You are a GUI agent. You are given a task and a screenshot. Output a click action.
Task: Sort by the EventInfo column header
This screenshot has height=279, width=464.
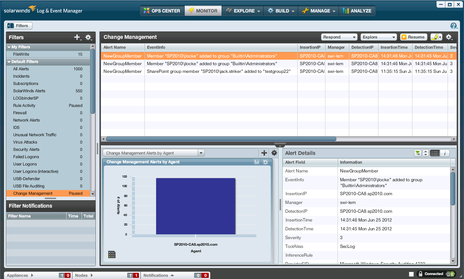coord(221,47)
